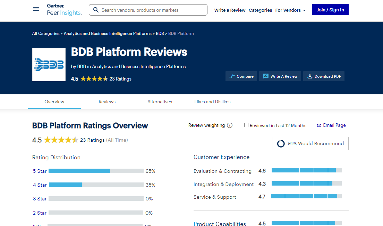This screenshot has height=226, width=383.
Task: Toggle Reviewed in Last 12 Months checkbox
Action: (246, 125)
